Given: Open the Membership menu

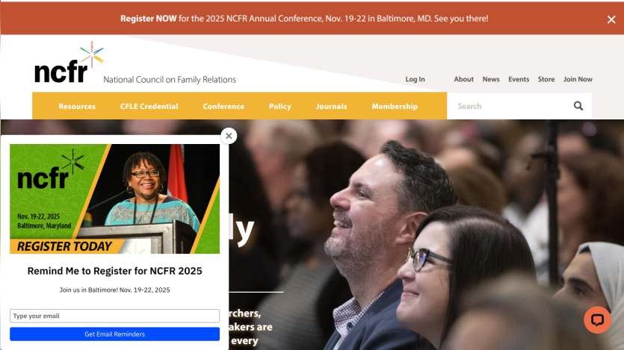Looking at the screenshot, I should [395, 107].
